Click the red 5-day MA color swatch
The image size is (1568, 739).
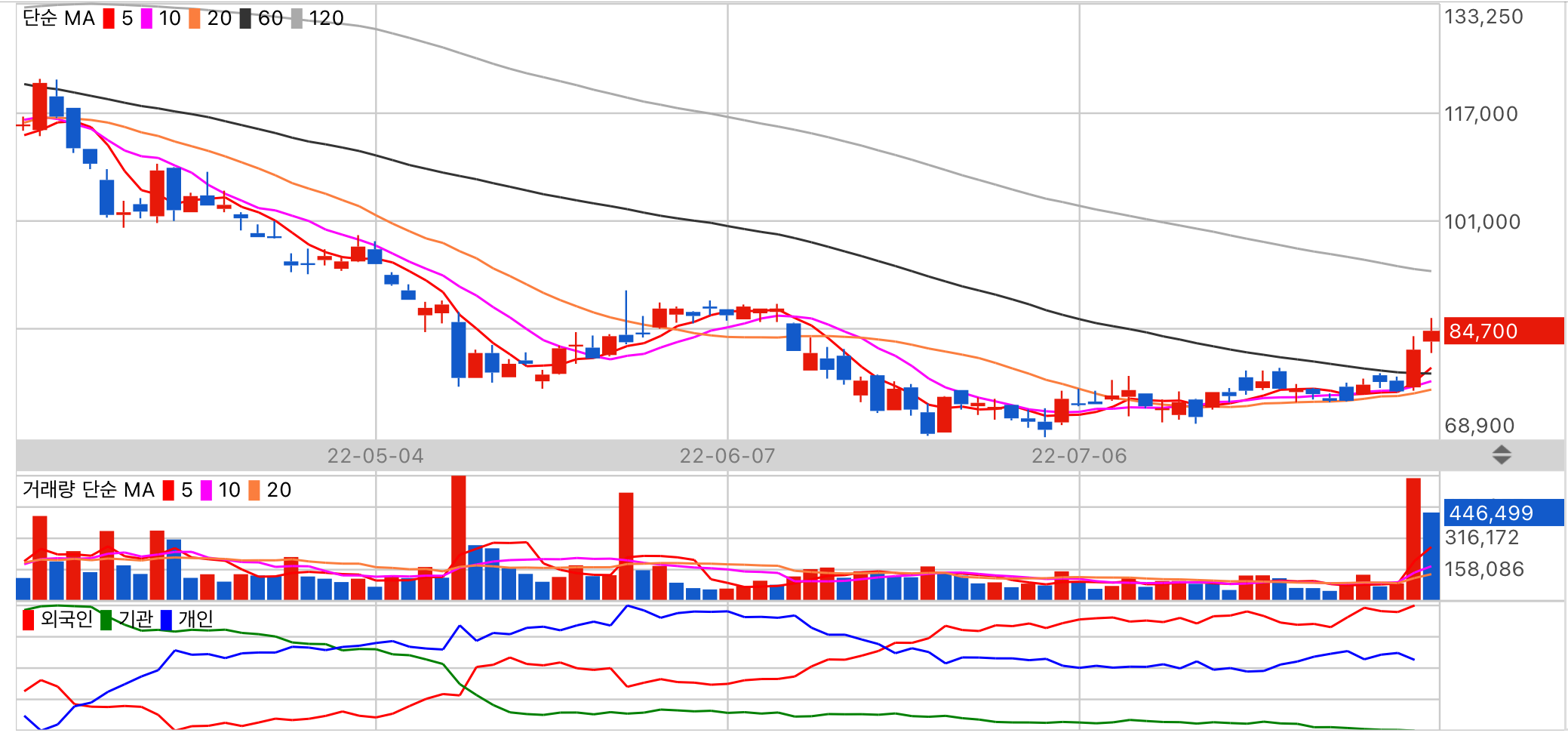point(109,18)
